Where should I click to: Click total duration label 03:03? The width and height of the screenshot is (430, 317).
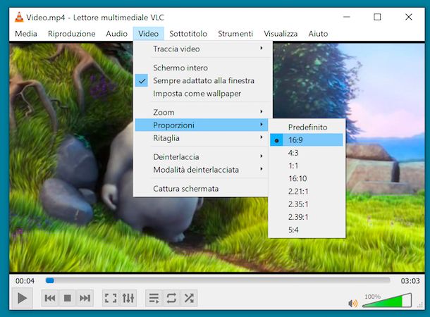pos(410,281)
